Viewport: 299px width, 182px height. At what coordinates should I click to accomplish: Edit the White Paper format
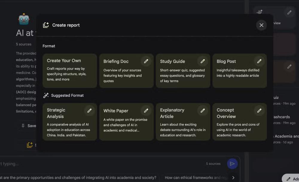point(146,111)
